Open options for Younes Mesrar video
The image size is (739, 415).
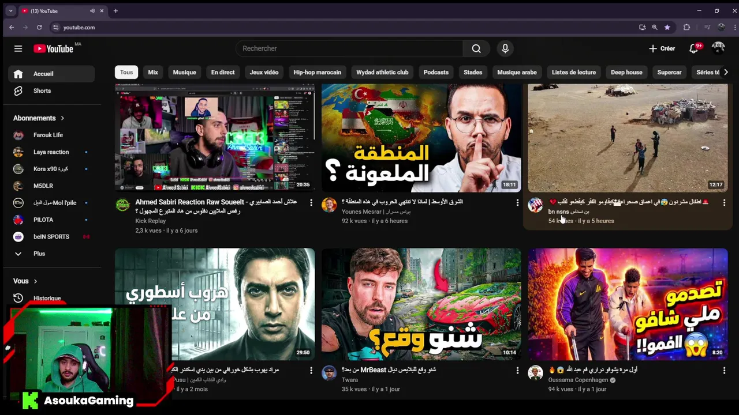[517, 203]
